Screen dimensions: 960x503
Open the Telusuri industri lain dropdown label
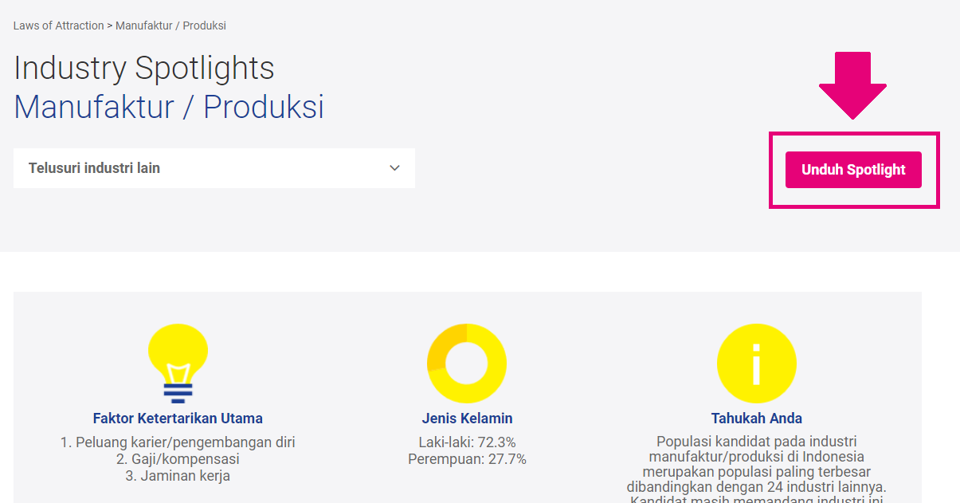[95, 168]
